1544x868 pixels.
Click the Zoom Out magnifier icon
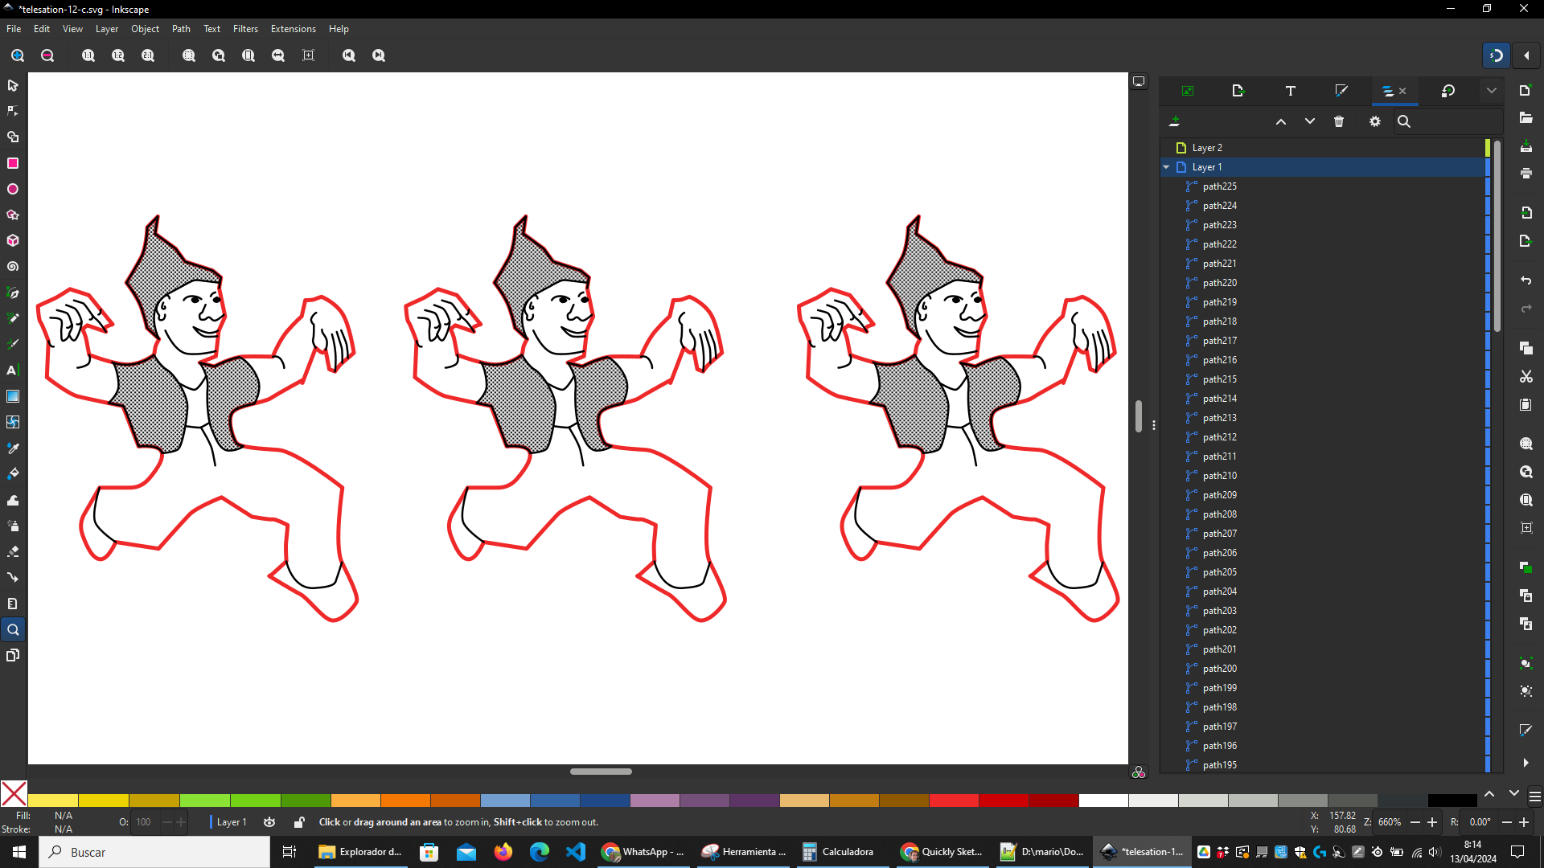tap(47, 55)
